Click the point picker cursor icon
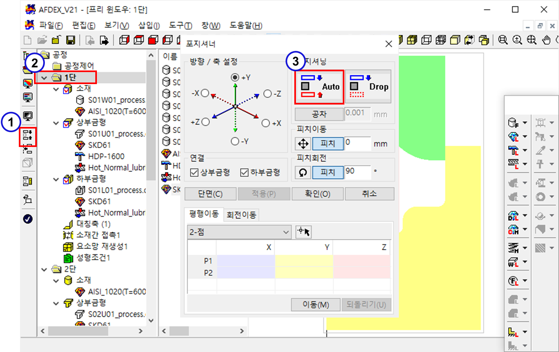The image size is (559, 352). coord(304,232)
